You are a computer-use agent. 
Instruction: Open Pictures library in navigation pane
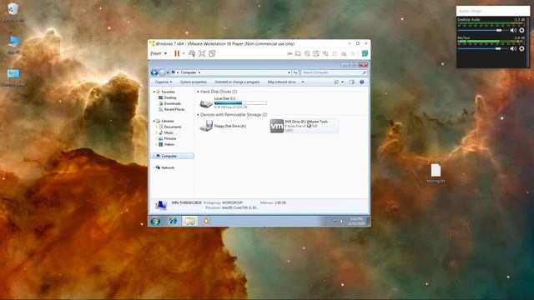point(167,138)
